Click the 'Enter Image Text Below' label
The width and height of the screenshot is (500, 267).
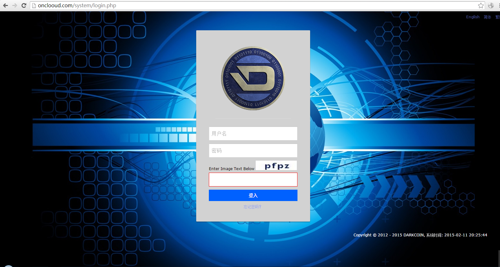231,169
